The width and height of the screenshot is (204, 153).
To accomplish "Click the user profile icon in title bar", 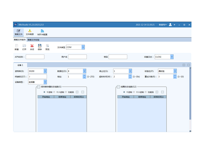I will click(170, 24).
